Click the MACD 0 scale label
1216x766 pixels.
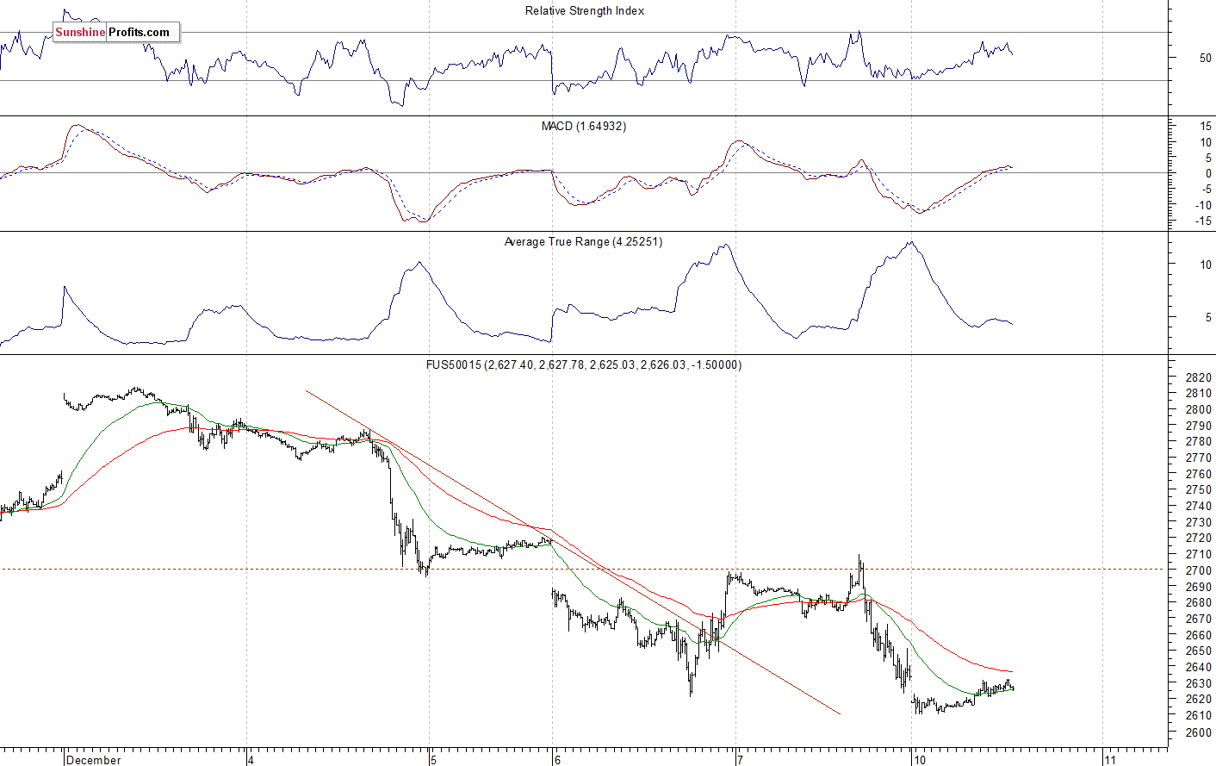tap(1208, 174)
